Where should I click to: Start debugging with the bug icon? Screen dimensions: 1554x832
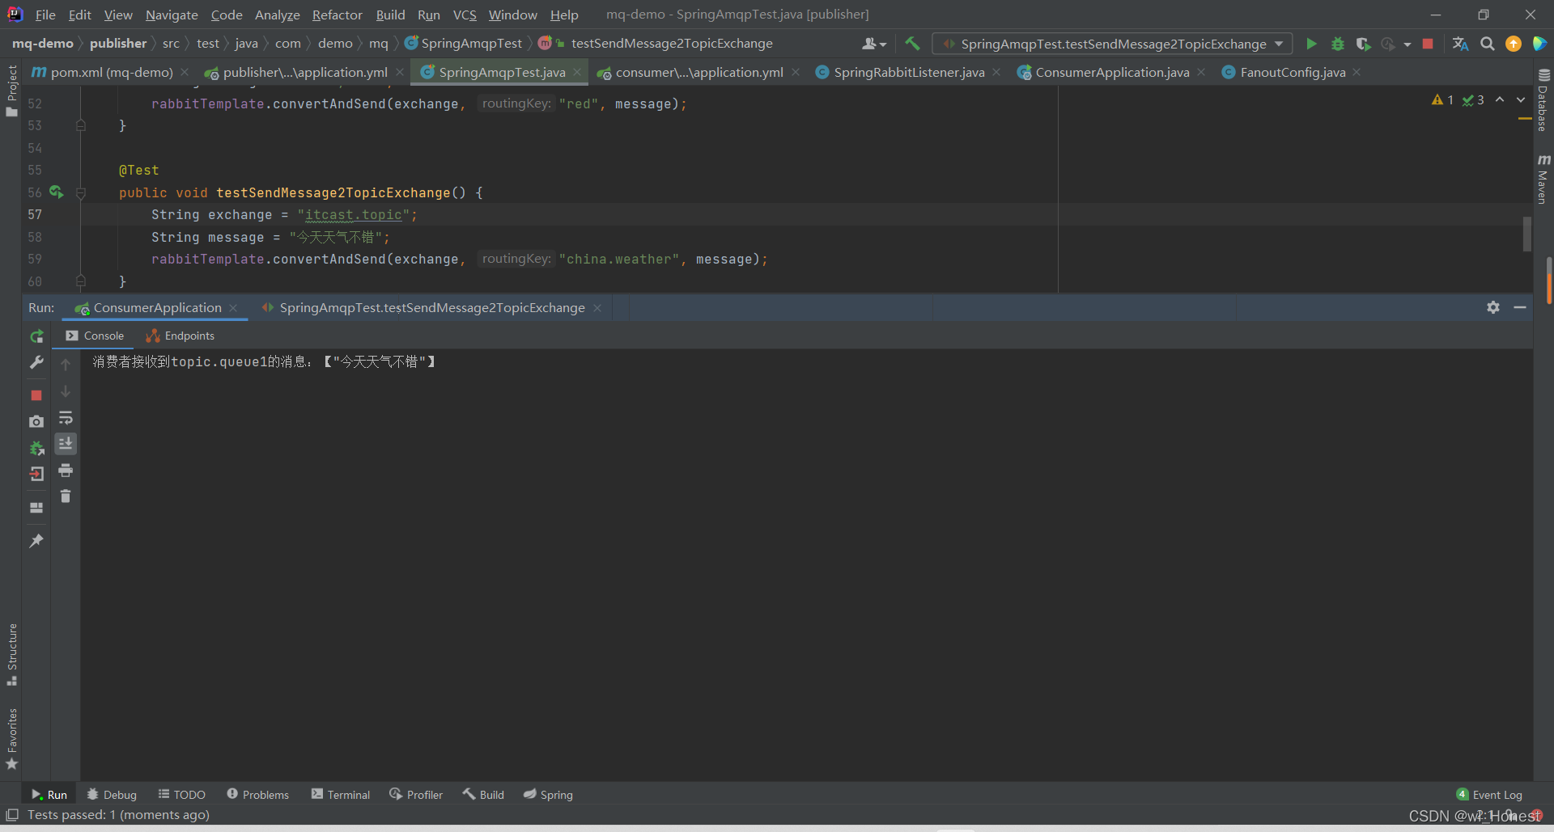point(1337,44)
